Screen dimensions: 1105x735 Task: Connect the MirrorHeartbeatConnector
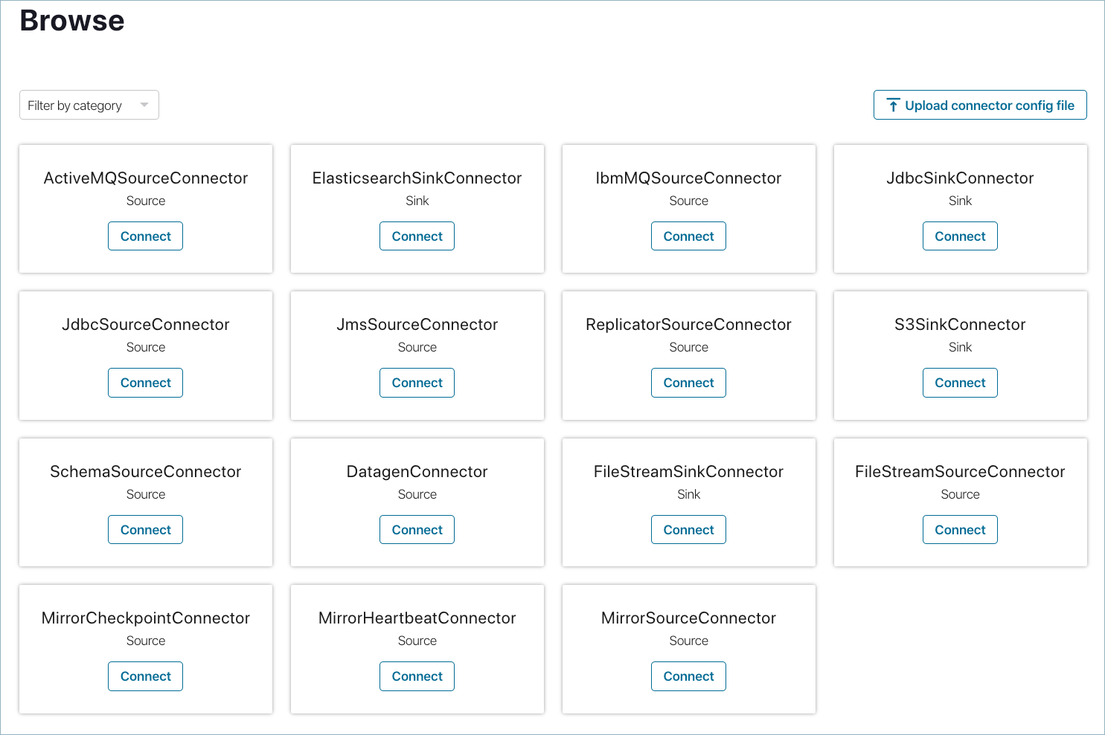pyautogui.click(x=417, y=676)
